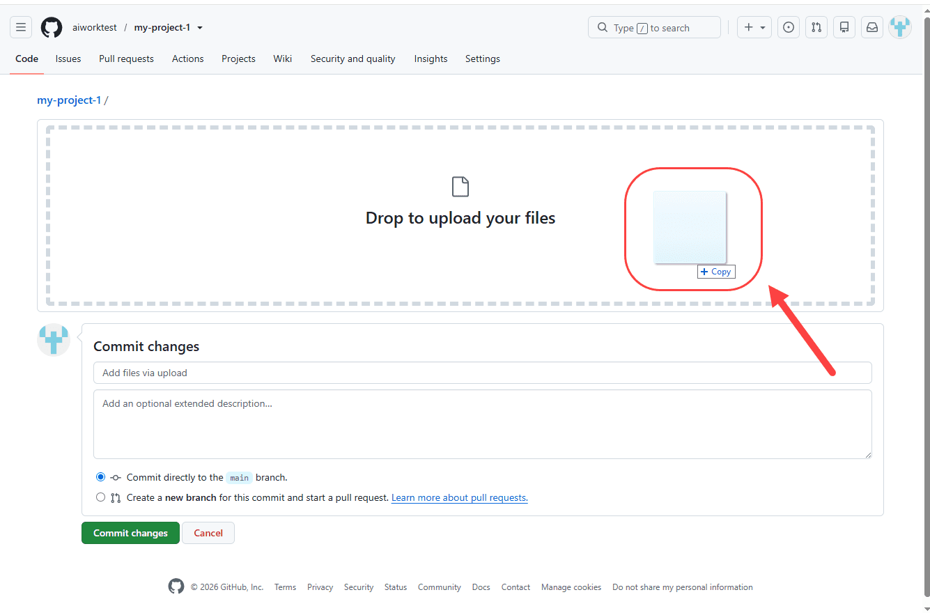This screenshot has height=613, width=930.
Task: Click 'Do not share my personal information'
Action: (x=683, y=587)
